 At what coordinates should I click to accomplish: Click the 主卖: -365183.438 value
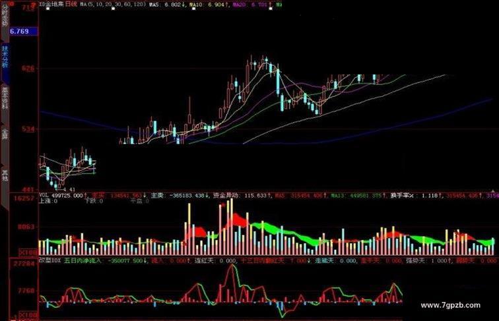point(178,196)
